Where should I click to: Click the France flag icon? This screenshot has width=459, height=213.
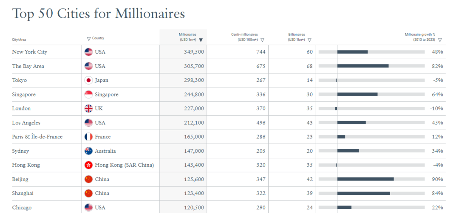click(88, 136)
